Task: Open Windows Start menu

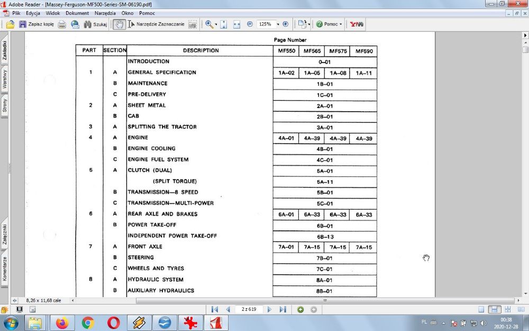Action: pyautogui.click(x=11, y=323)
